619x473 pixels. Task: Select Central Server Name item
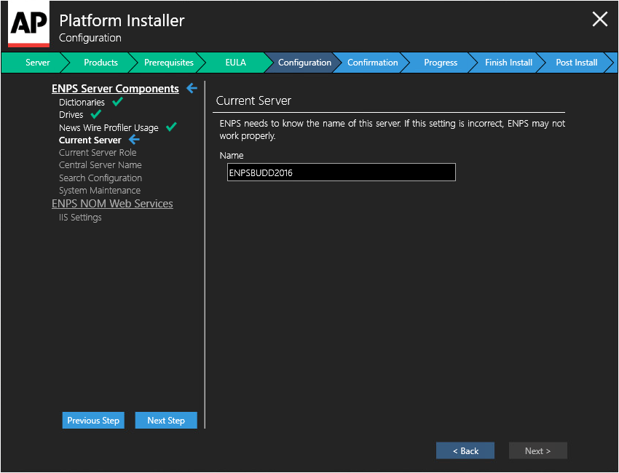pos(100,165)
